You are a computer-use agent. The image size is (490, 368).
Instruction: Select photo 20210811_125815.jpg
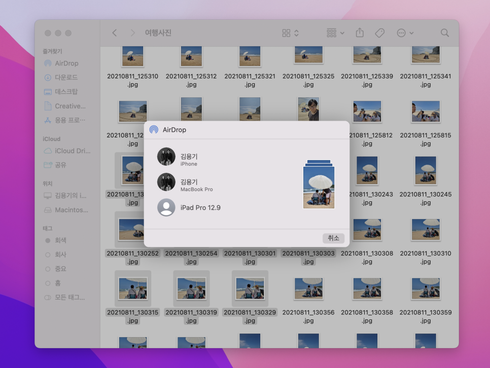[x=426, y=111]
